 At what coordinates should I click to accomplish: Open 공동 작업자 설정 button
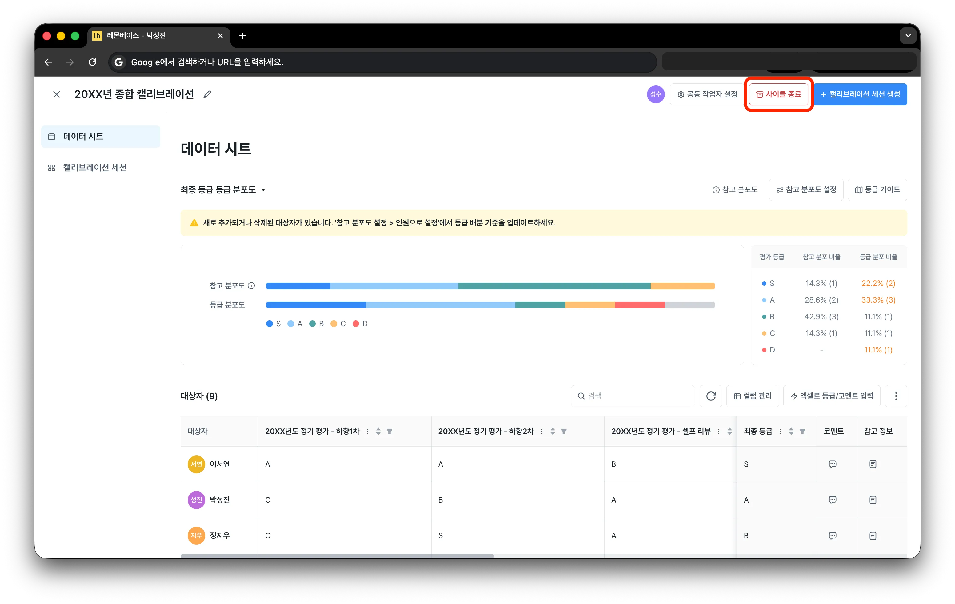(707, 94)
